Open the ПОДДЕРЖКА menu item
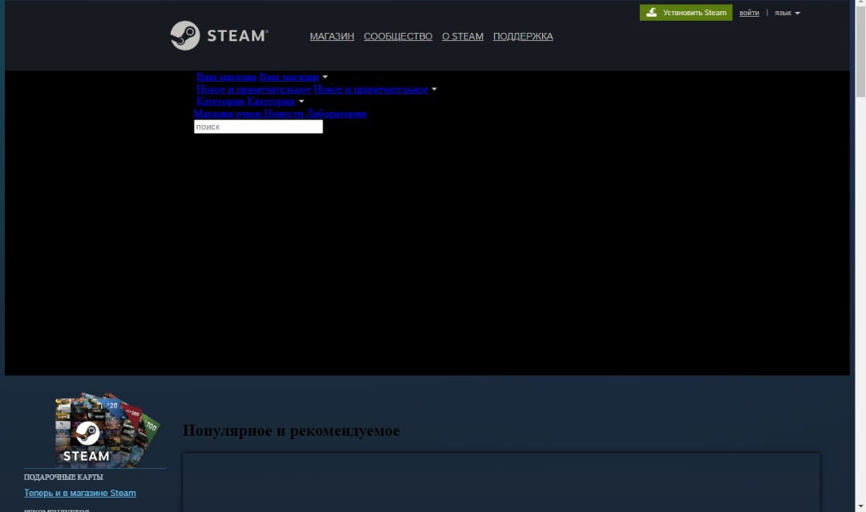Viewport: 866px width, 512px height. (x=523, y=36)
